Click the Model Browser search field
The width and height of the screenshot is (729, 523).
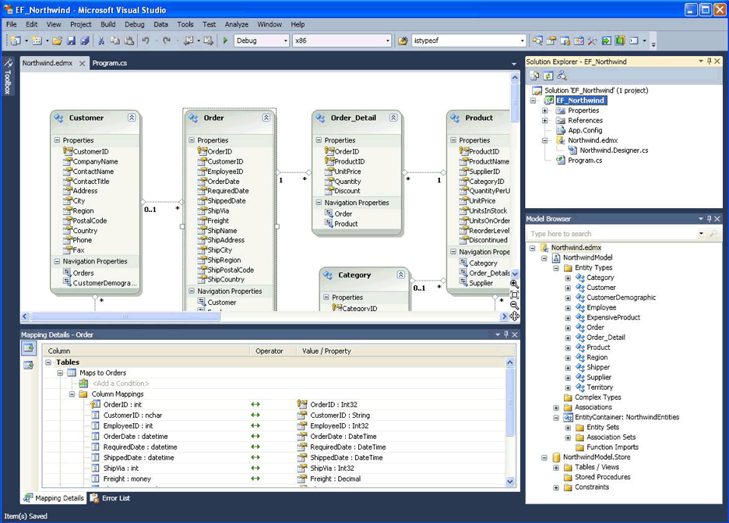612,234
